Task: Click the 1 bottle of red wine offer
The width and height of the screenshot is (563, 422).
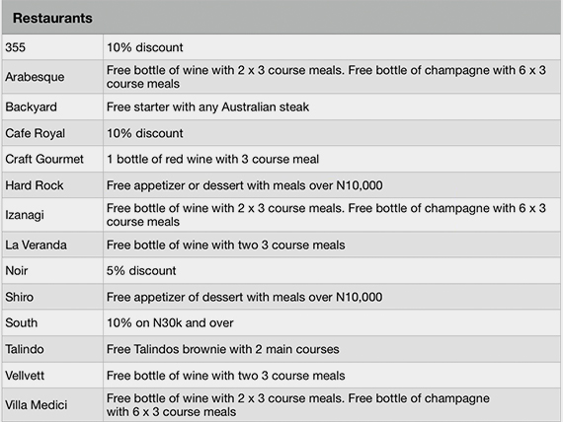Action: [x=212, y=159]
